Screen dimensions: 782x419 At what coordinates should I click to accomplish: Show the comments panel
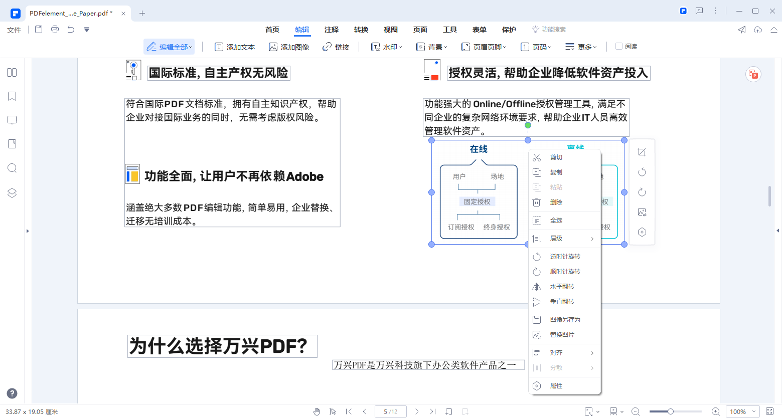point(12,120)
